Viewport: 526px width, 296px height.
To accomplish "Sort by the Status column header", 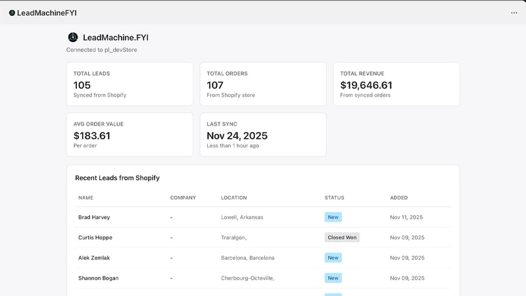I will [334, 198].
